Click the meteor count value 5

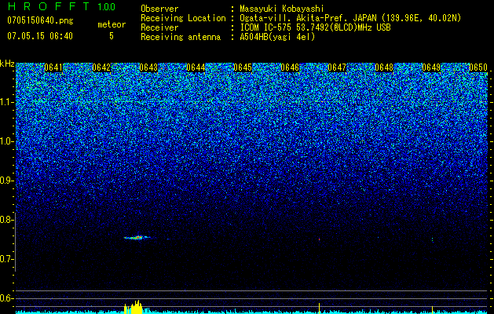coord(112,36)
